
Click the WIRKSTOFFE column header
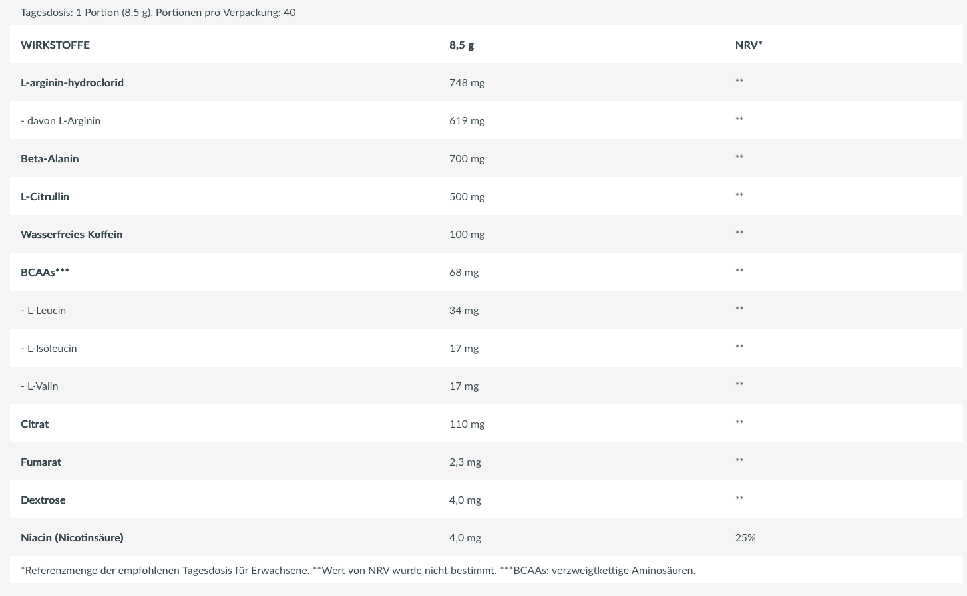click(x=55, y=45)
